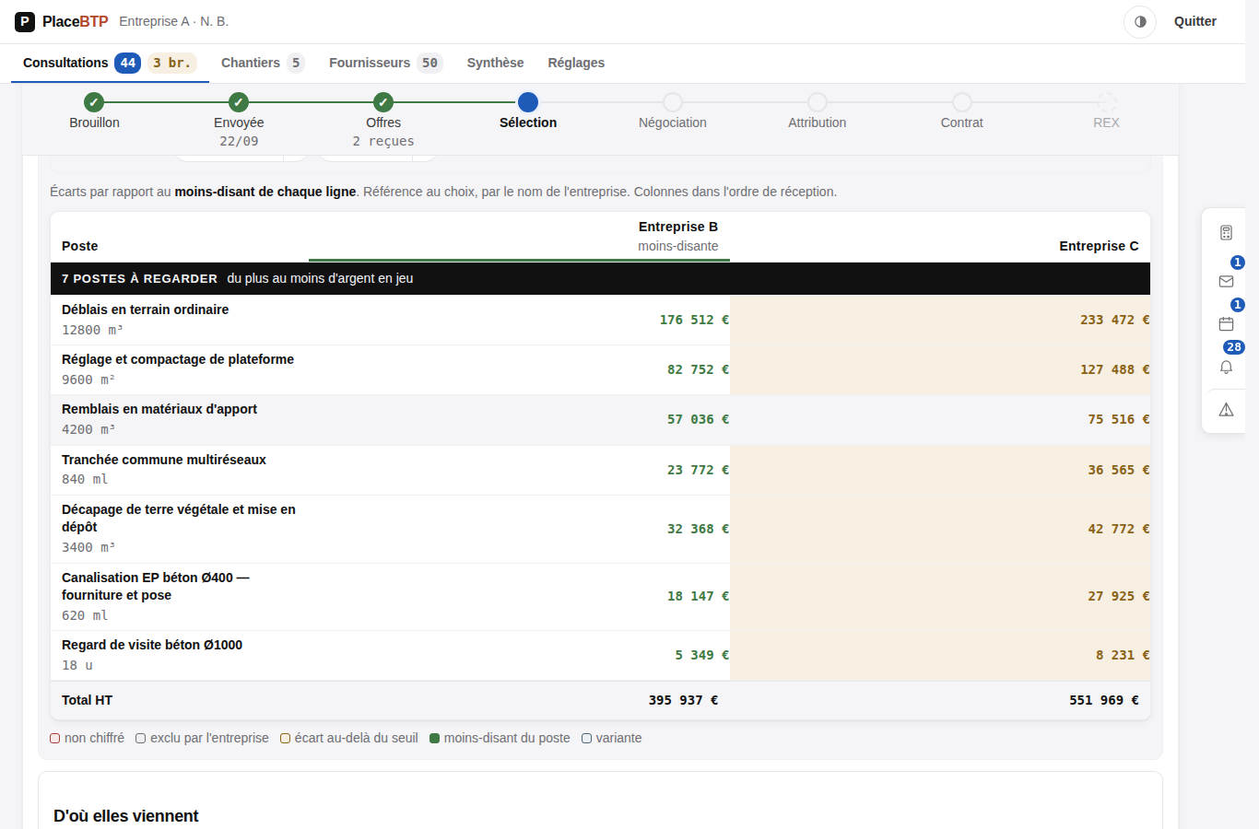Click the 127 488 € Entreprise C amount
Image resolution: width=1259 pixels, height=829 pixels.
pos(1115,369)
